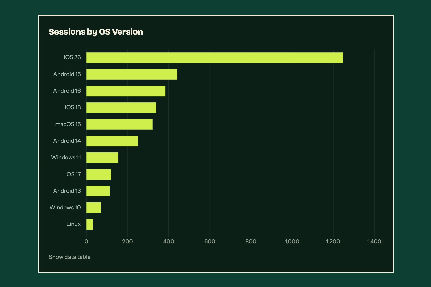Click the 'iOS 26' axis label
Viewport: 431px width, 287px height.
[x=72, y=57]
